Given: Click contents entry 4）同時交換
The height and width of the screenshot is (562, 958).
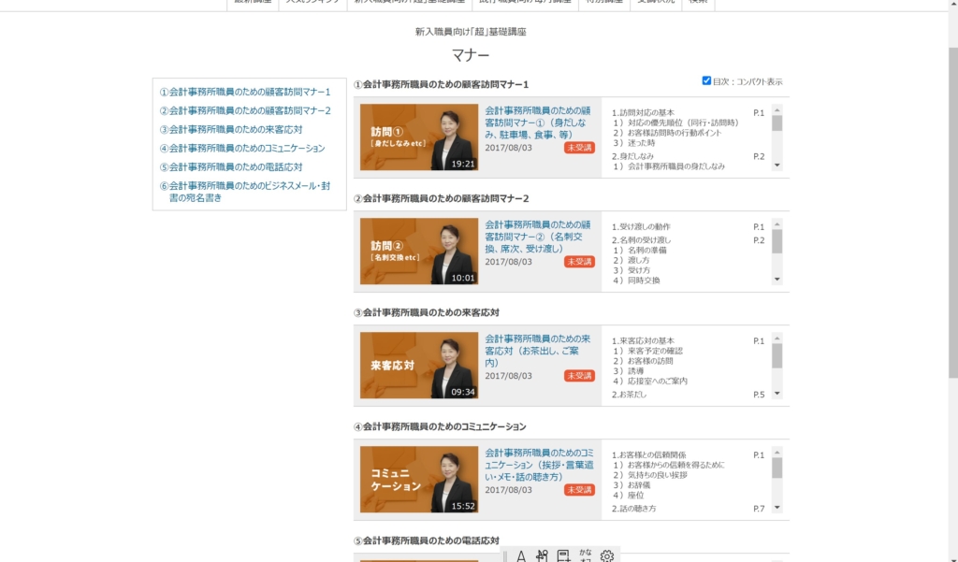Looking at the screenshot, I should pyautogui.click(x=636, y=281).
